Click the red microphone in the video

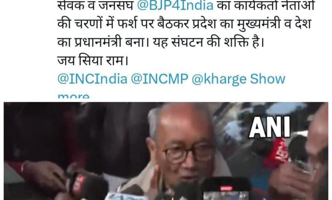click(x=275, y=153)
